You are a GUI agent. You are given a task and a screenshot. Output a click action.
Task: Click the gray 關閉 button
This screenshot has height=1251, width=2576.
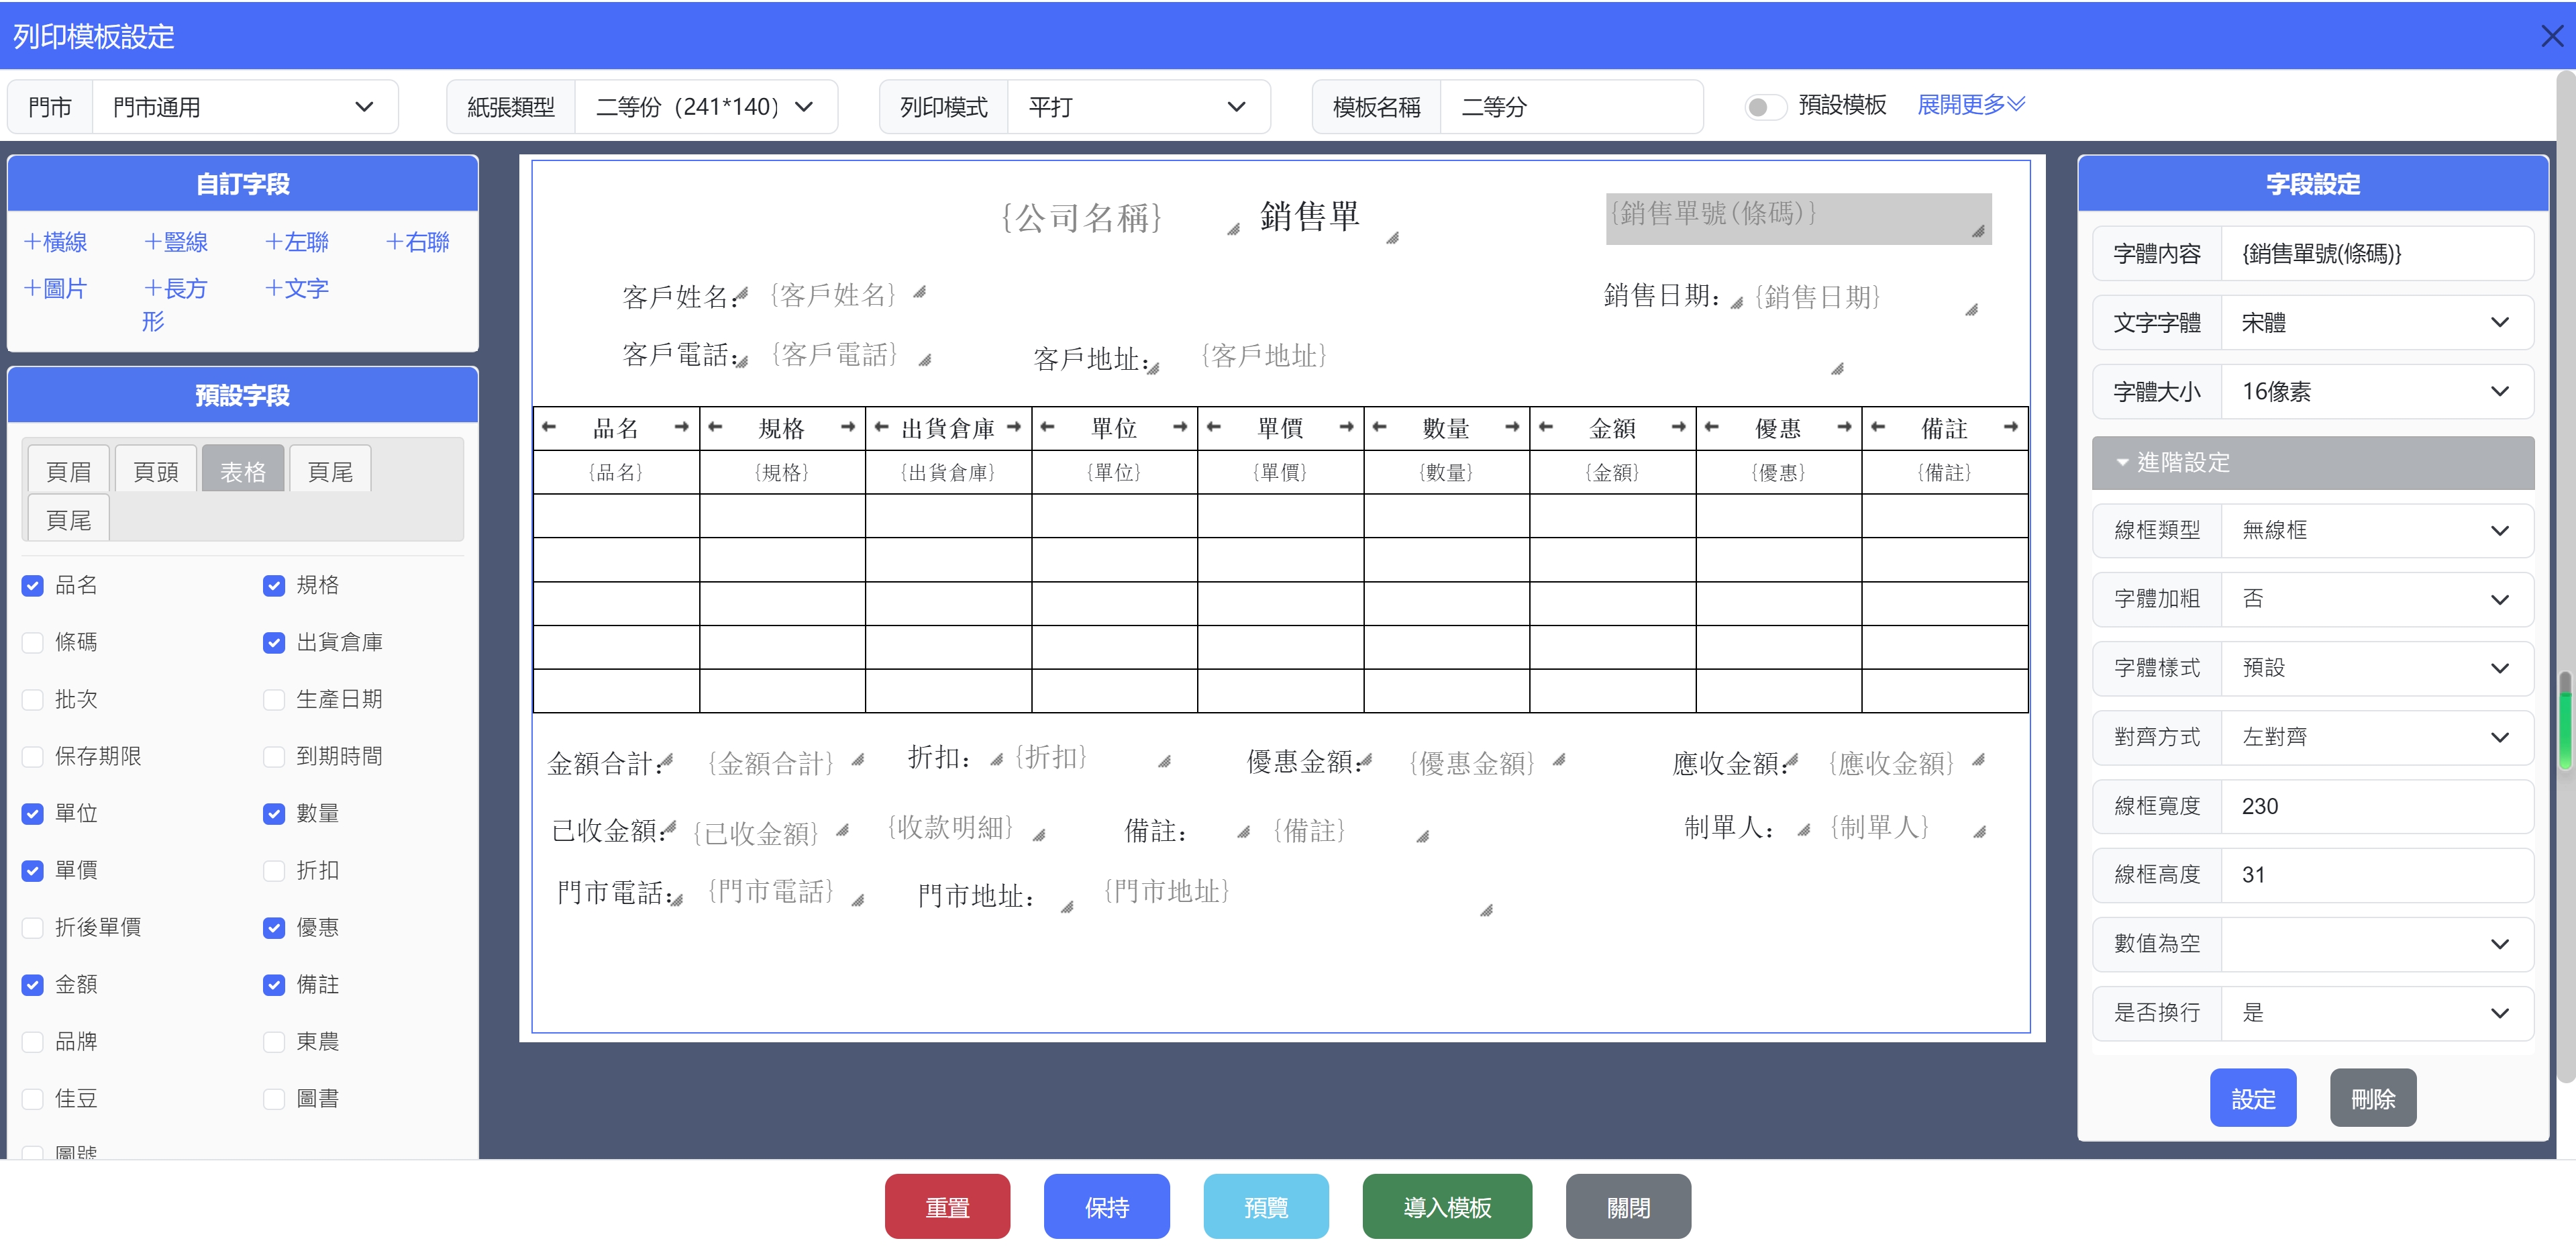pos(1628,1207)
